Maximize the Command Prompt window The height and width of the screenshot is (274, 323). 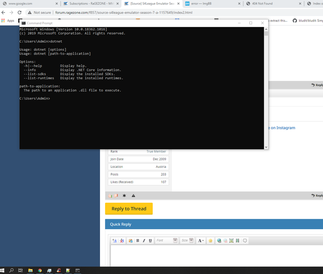coord(251,23)
